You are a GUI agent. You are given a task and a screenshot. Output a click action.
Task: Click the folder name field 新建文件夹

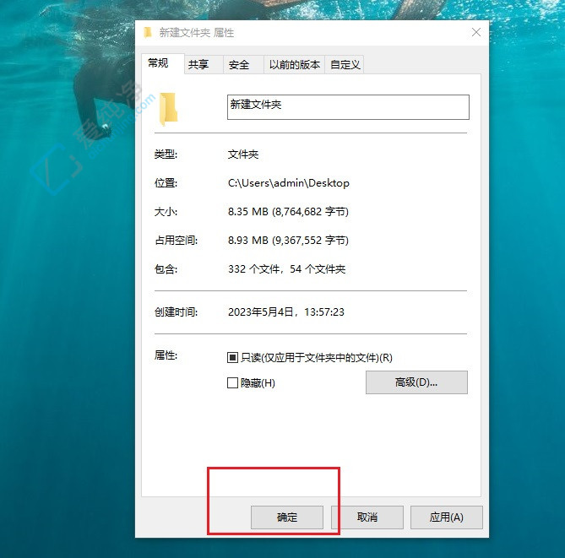click(348, 107)
